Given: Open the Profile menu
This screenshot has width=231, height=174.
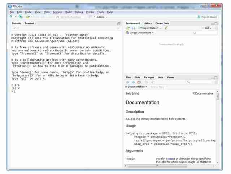Looking at the screenshot, I should coord(90,12).
